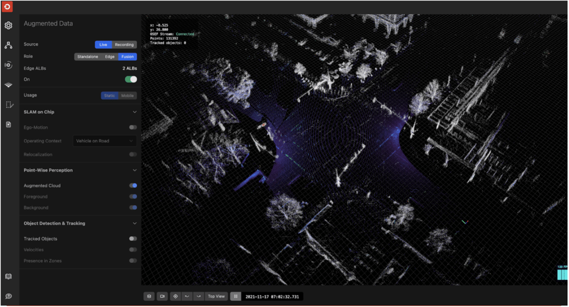569x307 pixels.
Task: Collapse the Point-Wise Perception section
Action: (134, 170)
